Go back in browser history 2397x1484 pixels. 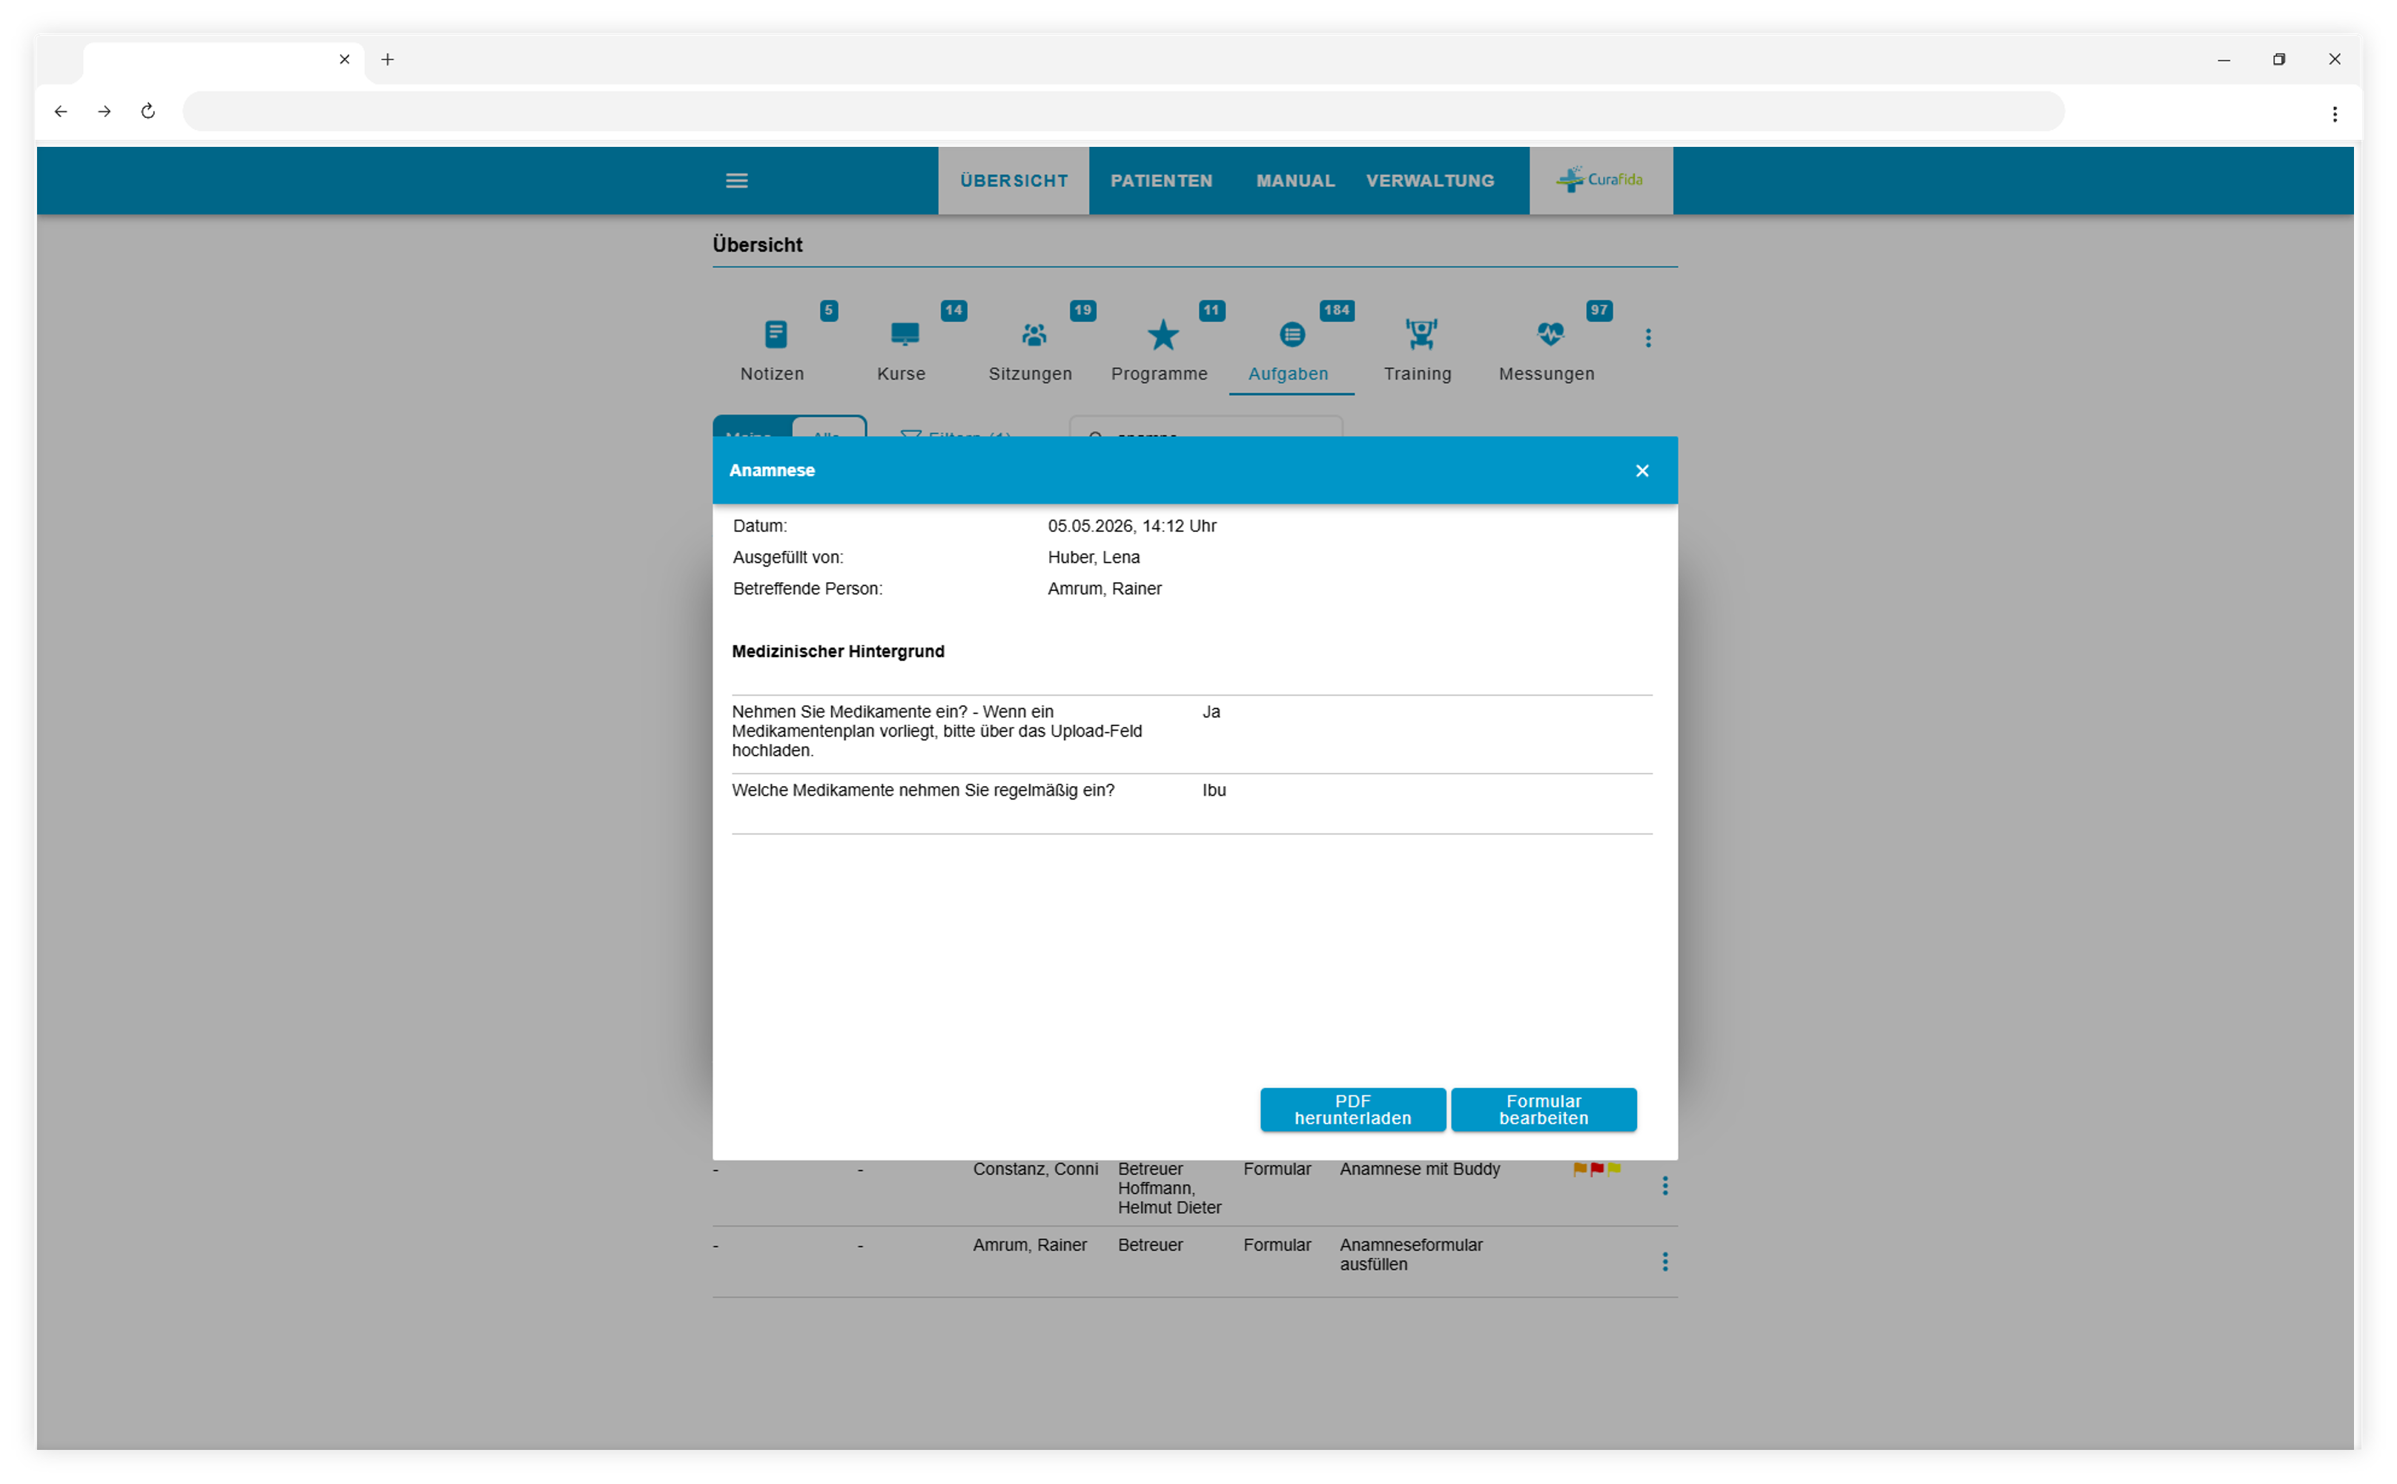[x=61, y=111]
